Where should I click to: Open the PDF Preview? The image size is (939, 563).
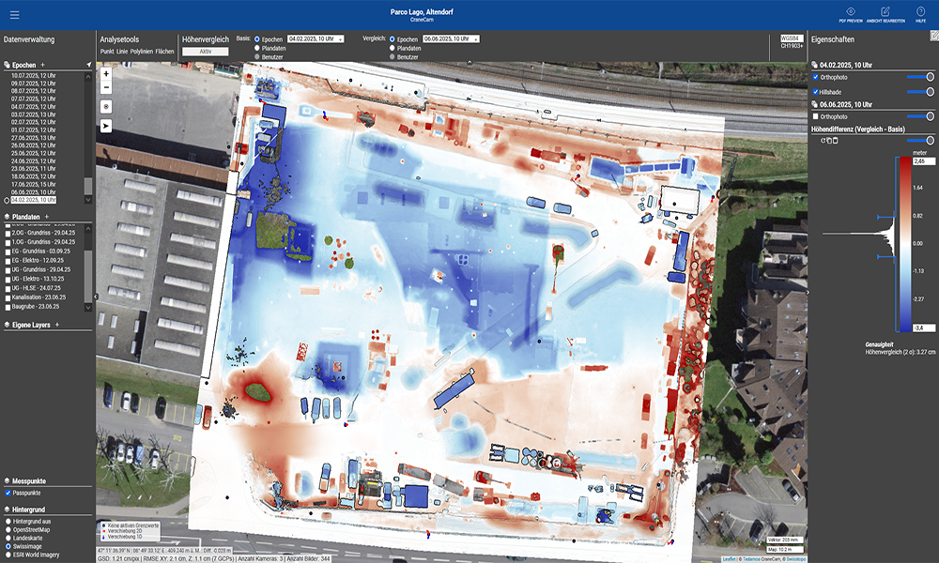pos(851,14)
